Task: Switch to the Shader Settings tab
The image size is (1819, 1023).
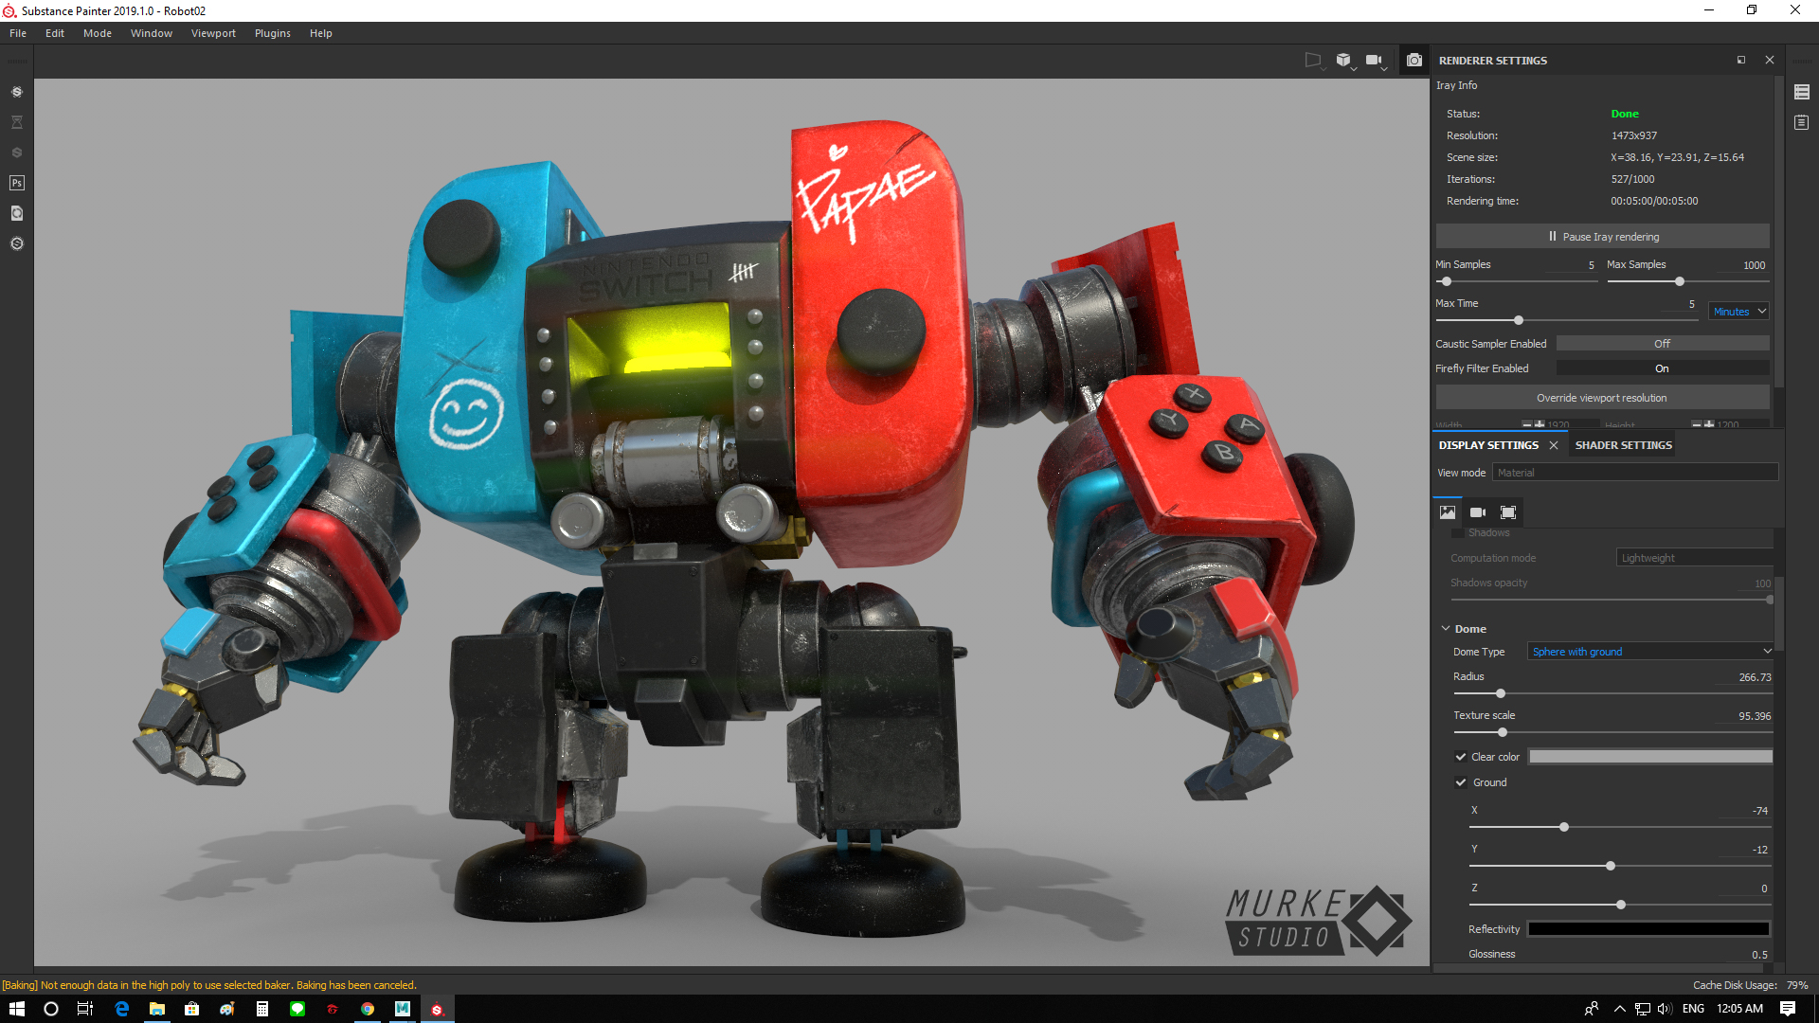Action: click(1623, 445)
